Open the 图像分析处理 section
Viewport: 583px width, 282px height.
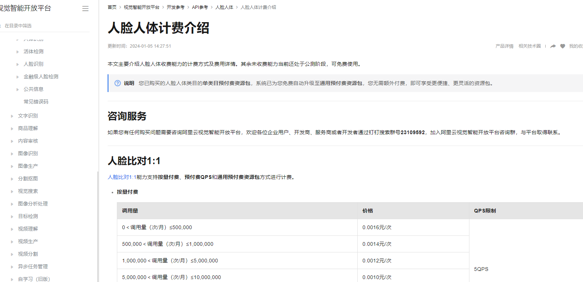pyautogui.click(x=33, y=204)
